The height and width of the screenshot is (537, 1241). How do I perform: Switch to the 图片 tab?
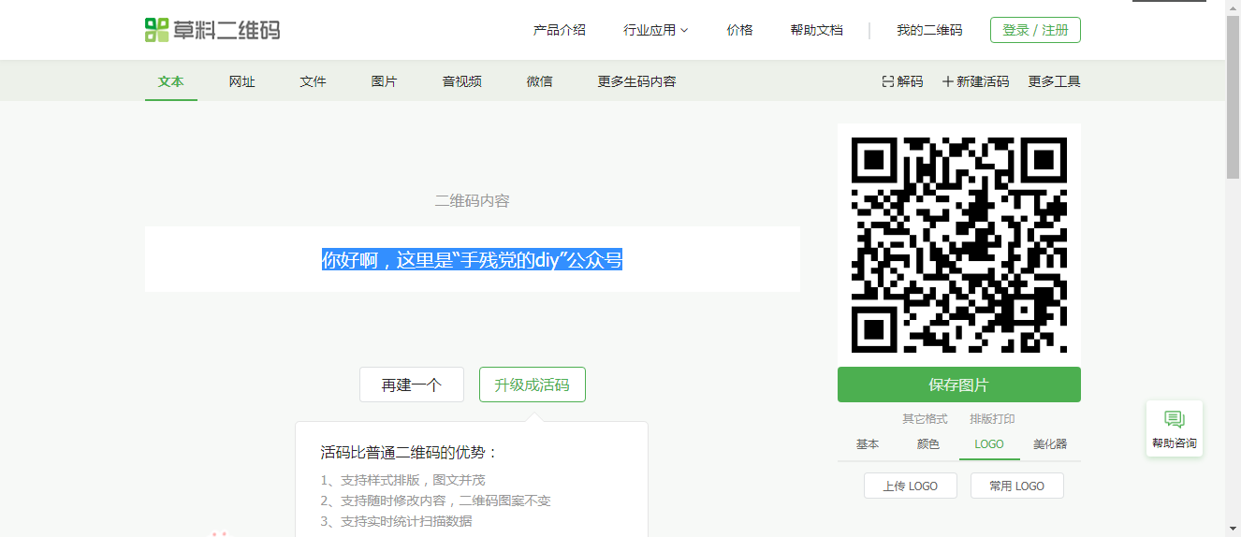384,81
